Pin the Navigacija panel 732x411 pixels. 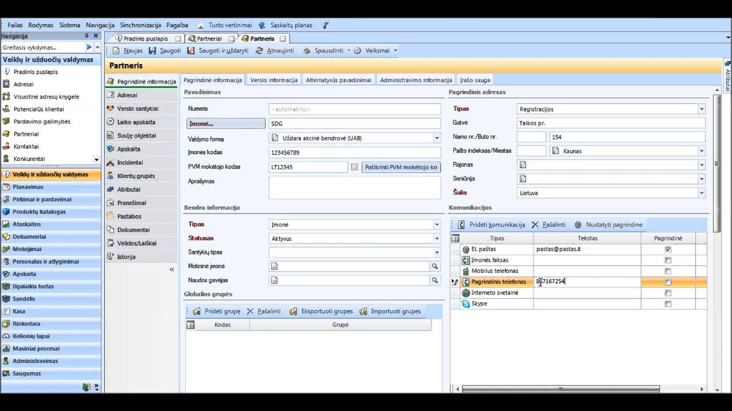pos(87,36)
